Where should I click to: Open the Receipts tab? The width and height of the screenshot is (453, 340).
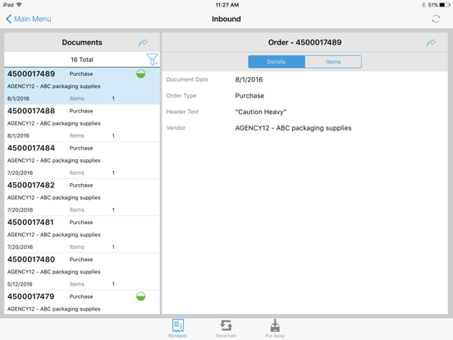pyautogui.click(x=178, y=329)
